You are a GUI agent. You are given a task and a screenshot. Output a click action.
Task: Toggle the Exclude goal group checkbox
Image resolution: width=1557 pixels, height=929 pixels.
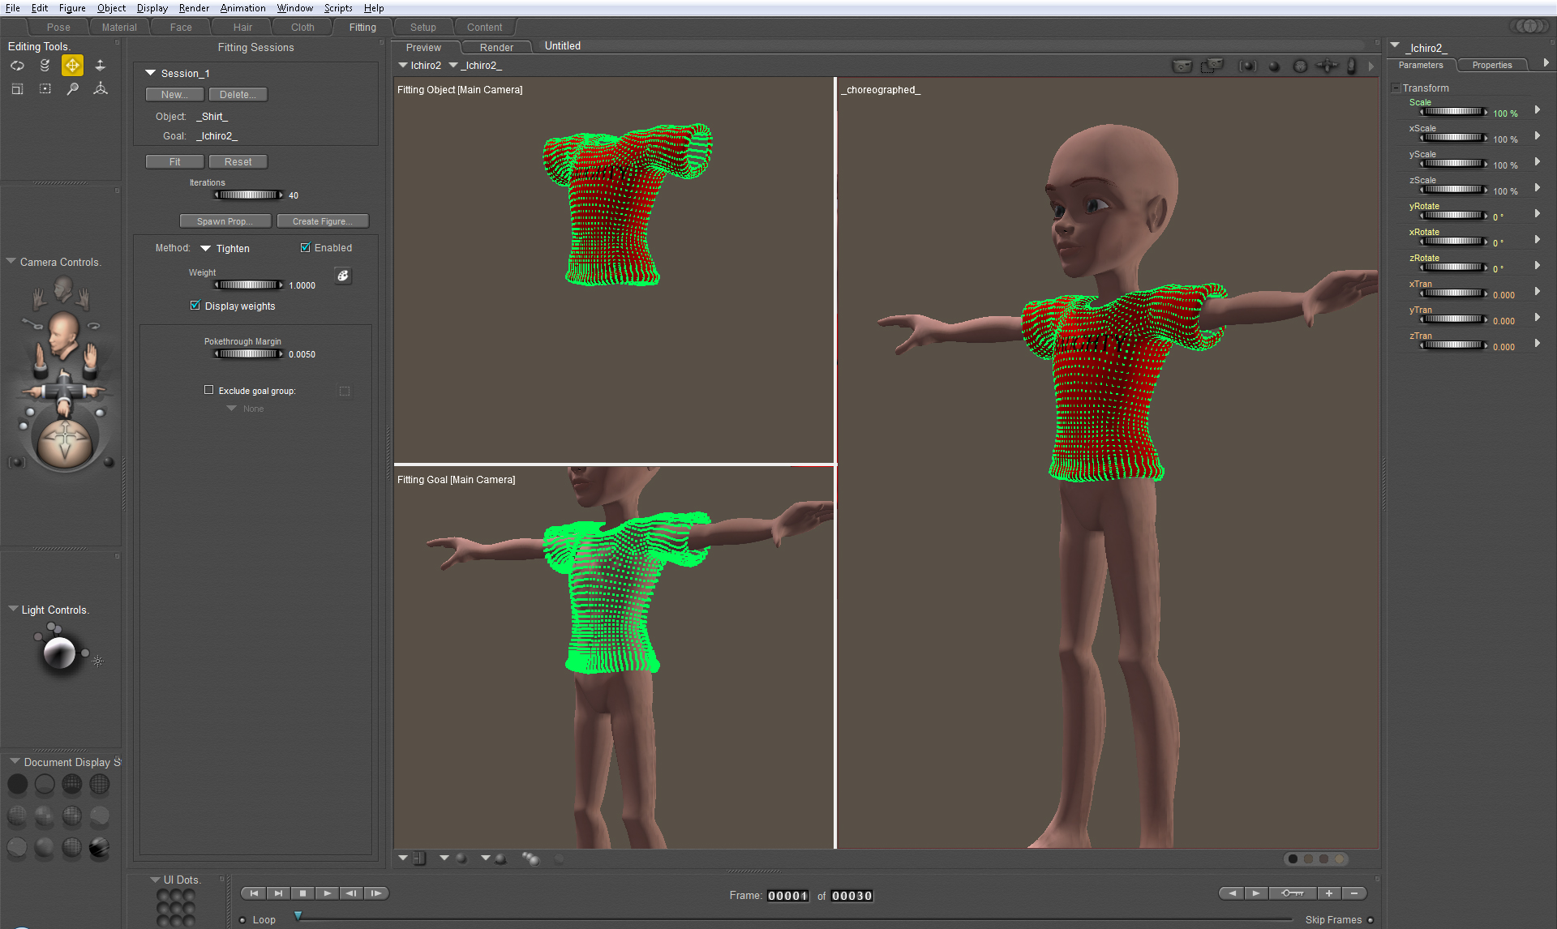tap(207, 388)
